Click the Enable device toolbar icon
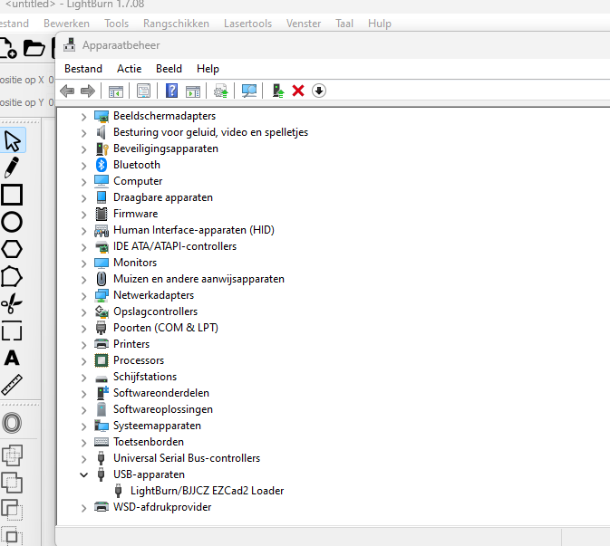The width and height of the screenshot is (610, 546). coord(278,91)
